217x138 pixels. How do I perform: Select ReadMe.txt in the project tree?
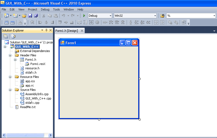coord(28,107)
